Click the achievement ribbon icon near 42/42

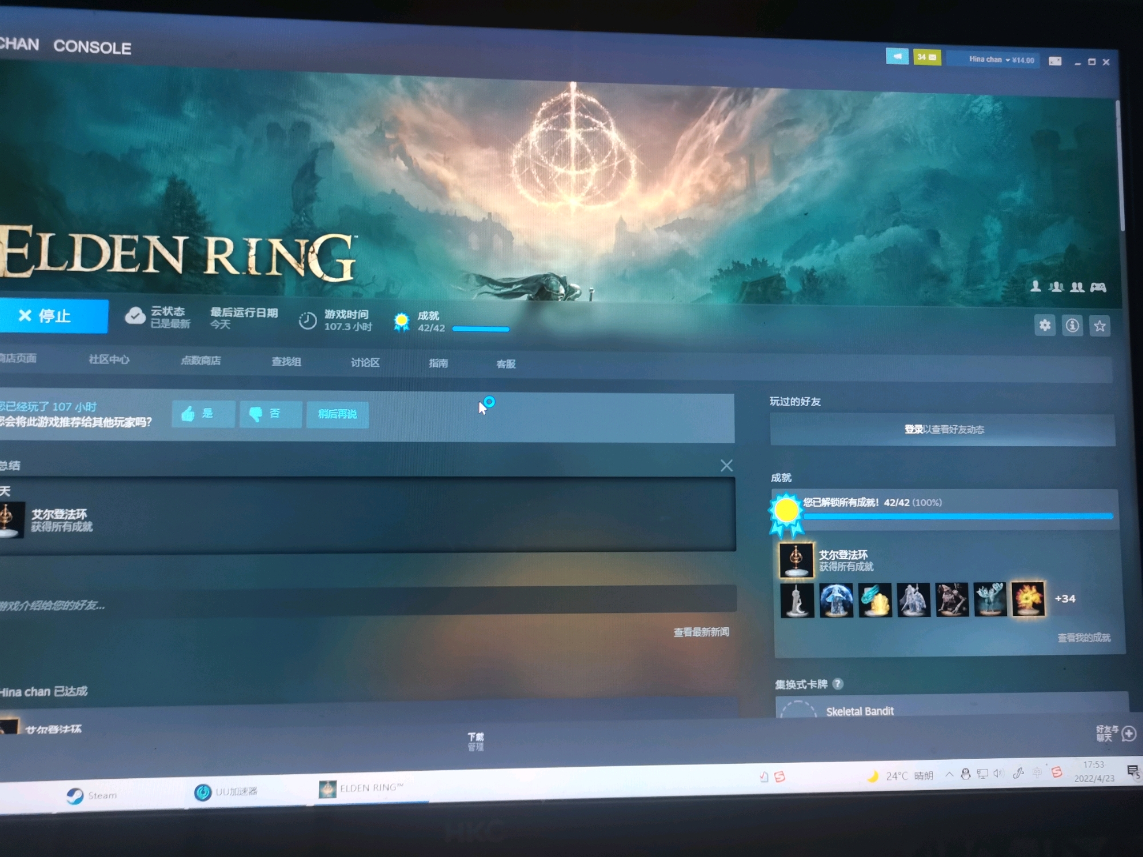tap(402, 322)
